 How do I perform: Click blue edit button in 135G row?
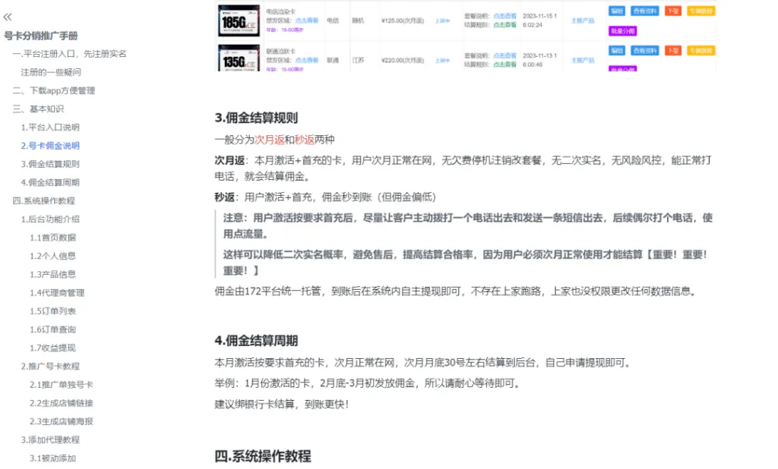point(617,51)
